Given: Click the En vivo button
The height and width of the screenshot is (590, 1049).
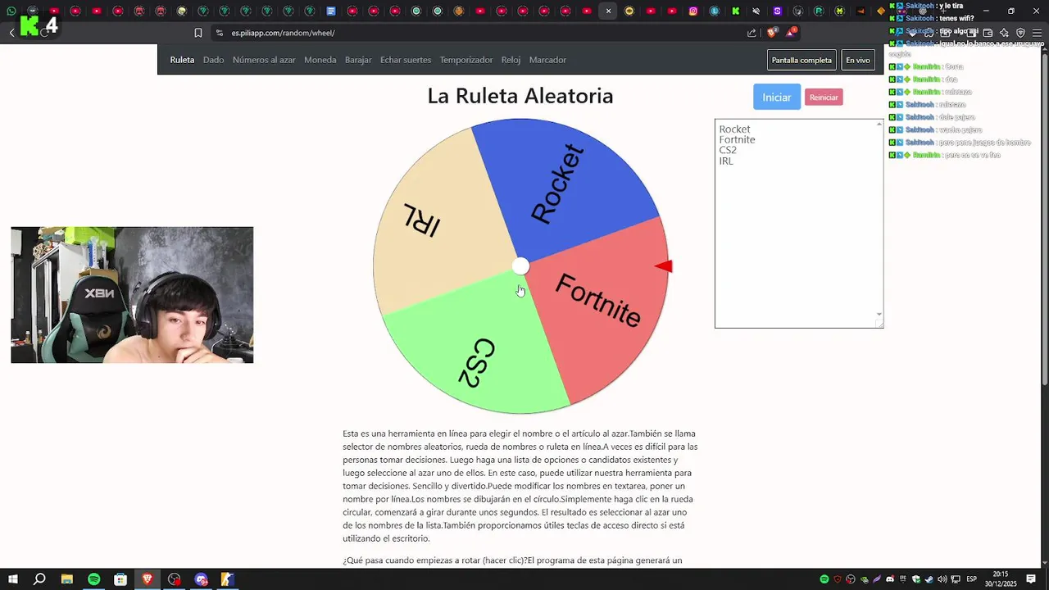Looking at the screenshot, I should point(858,60).
